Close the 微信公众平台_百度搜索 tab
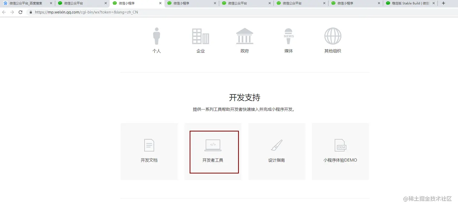 tap(51, 3)
